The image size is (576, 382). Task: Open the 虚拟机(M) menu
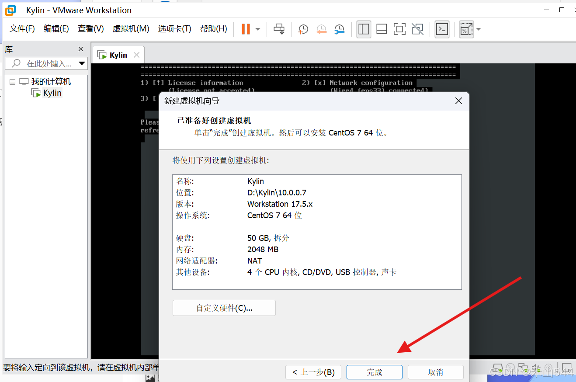(x=131, y=29)
